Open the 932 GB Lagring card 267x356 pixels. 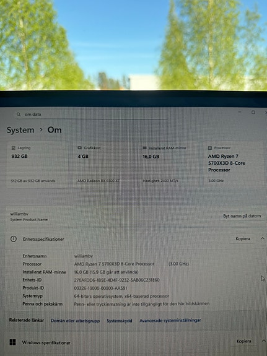38,165
